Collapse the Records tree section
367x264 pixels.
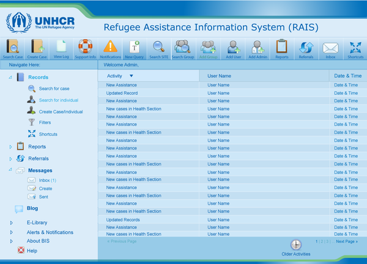click(x=10, y=77)
